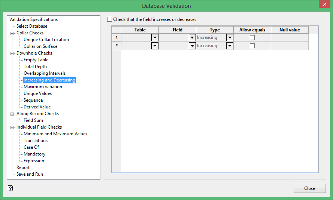Collapse the Downhole Checks tree node
The width and height of the screenshot is (333, 200).
12,53
